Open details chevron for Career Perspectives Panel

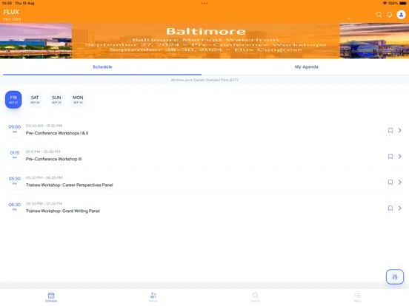(399, 182)
